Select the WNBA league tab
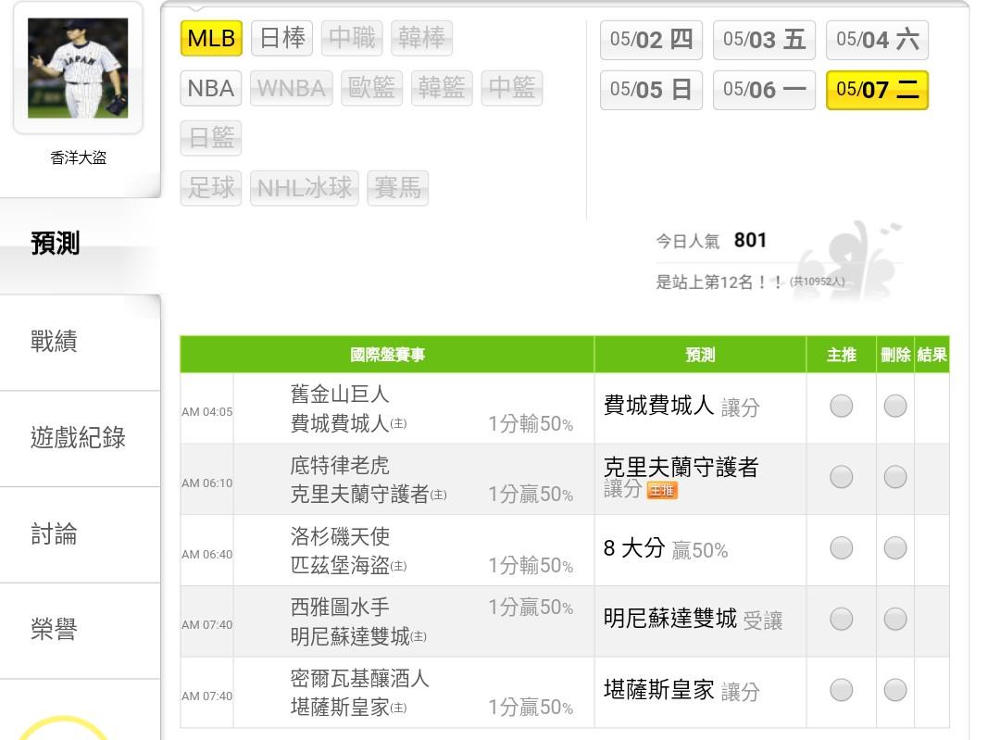1000x740 pixels. [x=292, y=88]
